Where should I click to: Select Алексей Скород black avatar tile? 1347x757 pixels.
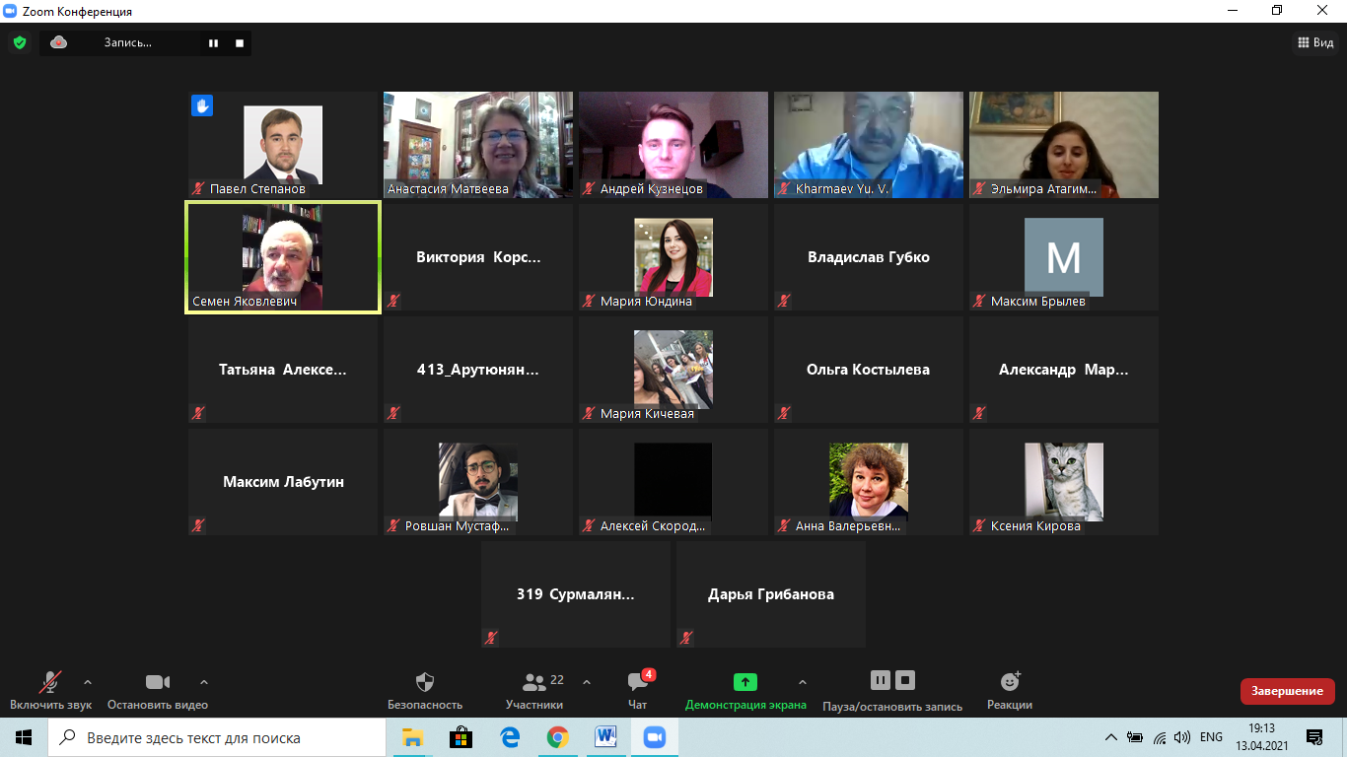tap(673, 482)
